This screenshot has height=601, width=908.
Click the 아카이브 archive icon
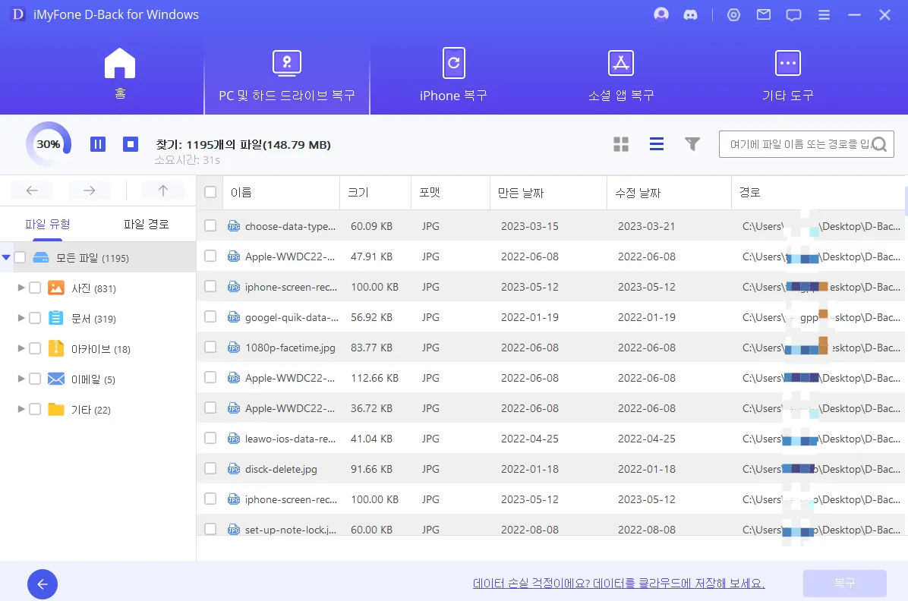pyautogui.click(x=55, y=348)
